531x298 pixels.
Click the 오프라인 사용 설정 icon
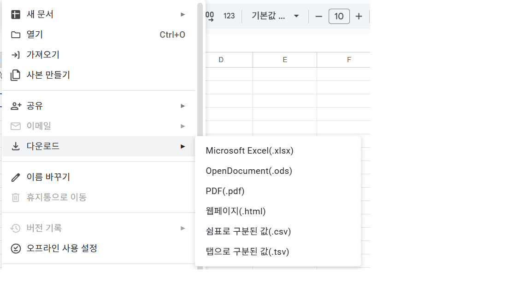pyautogui.click(x=15, y=248)
